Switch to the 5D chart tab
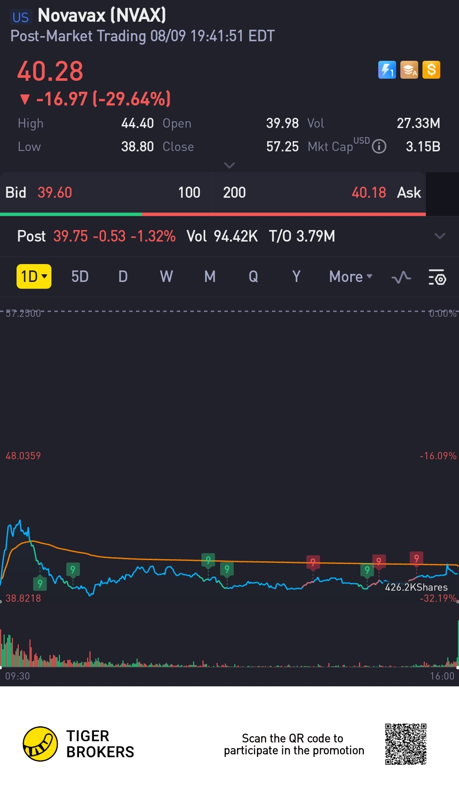The image size is (459, 802). [80, 277]
